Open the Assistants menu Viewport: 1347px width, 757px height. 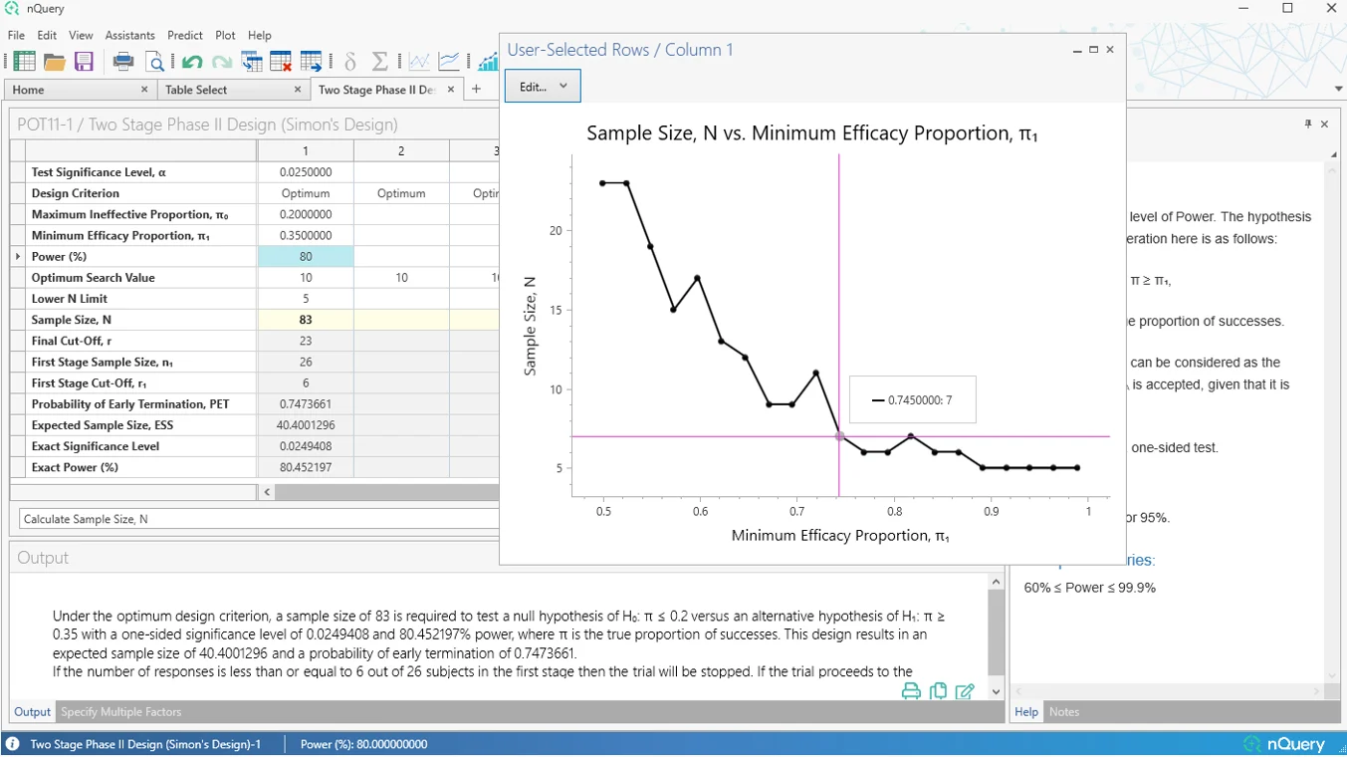[x=129, y=35]
